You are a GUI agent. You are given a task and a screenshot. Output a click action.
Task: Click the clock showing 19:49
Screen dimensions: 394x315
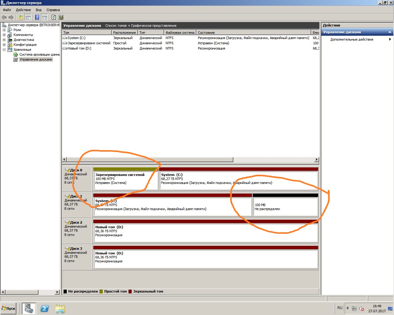(377, 306)
